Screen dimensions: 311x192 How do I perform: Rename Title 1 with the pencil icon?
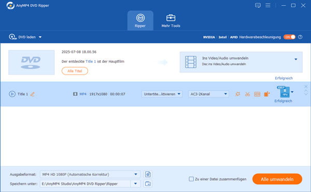[x=33, y=94]
